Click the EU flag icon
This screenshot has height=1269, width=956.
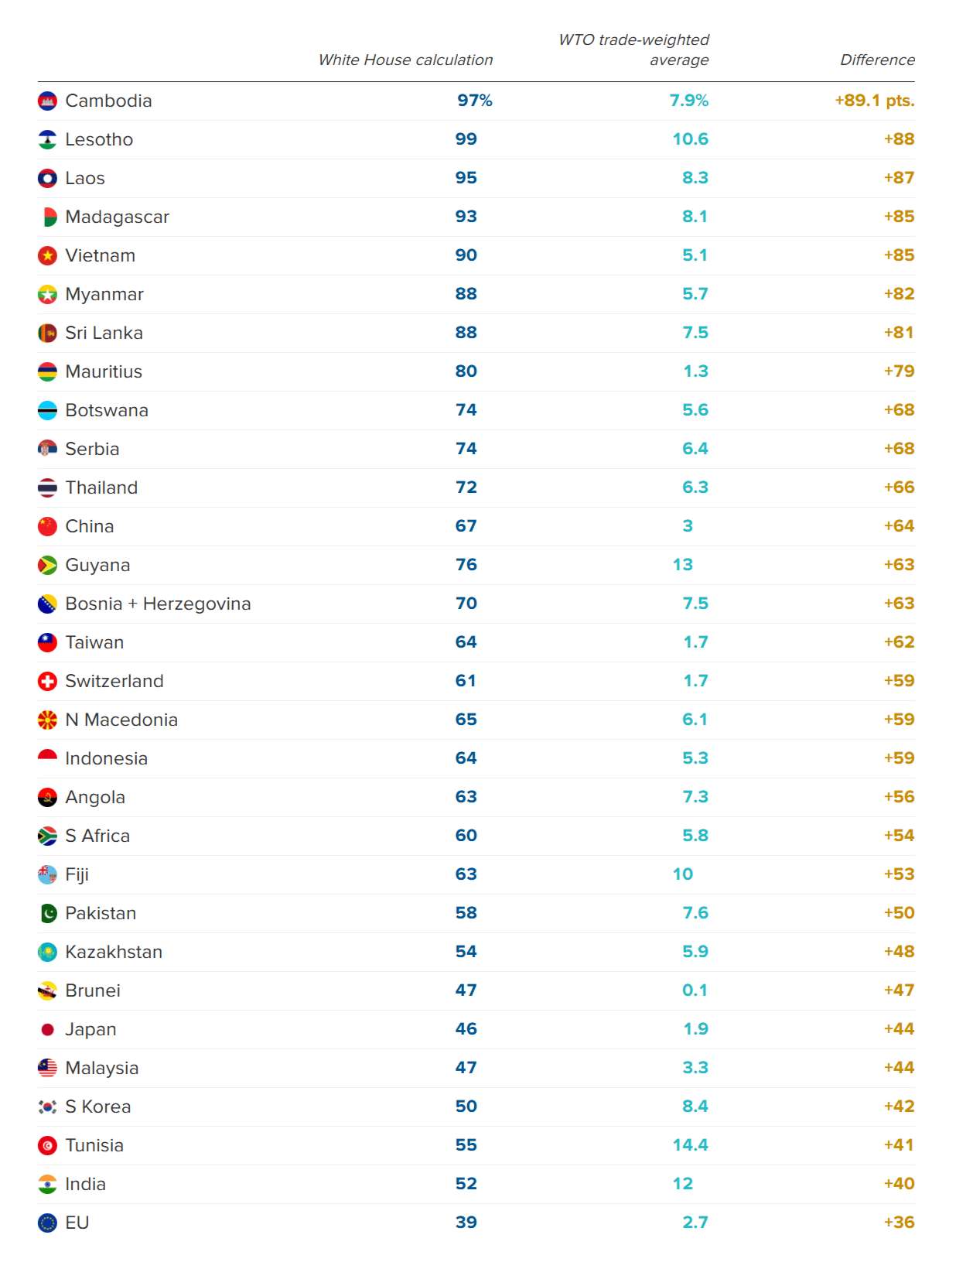tap(47, 1223)
